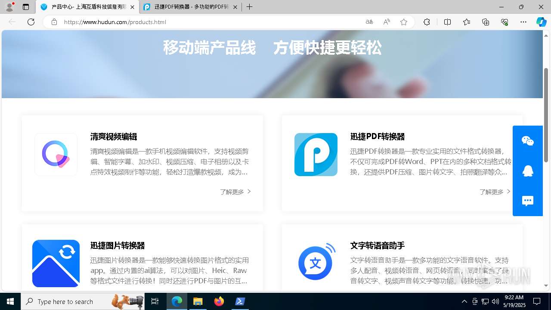The image size is (551, 310).
Task: Open File Explorer from taskbar
Action: (198, 301)
